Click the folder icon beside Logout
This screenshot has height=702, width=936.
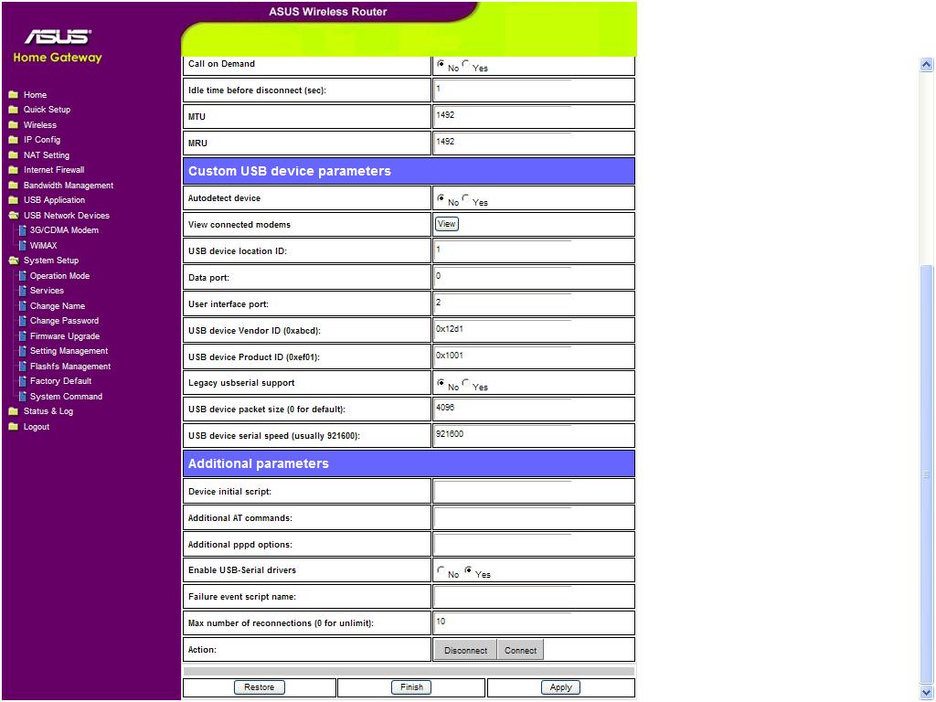pos(13,427)
